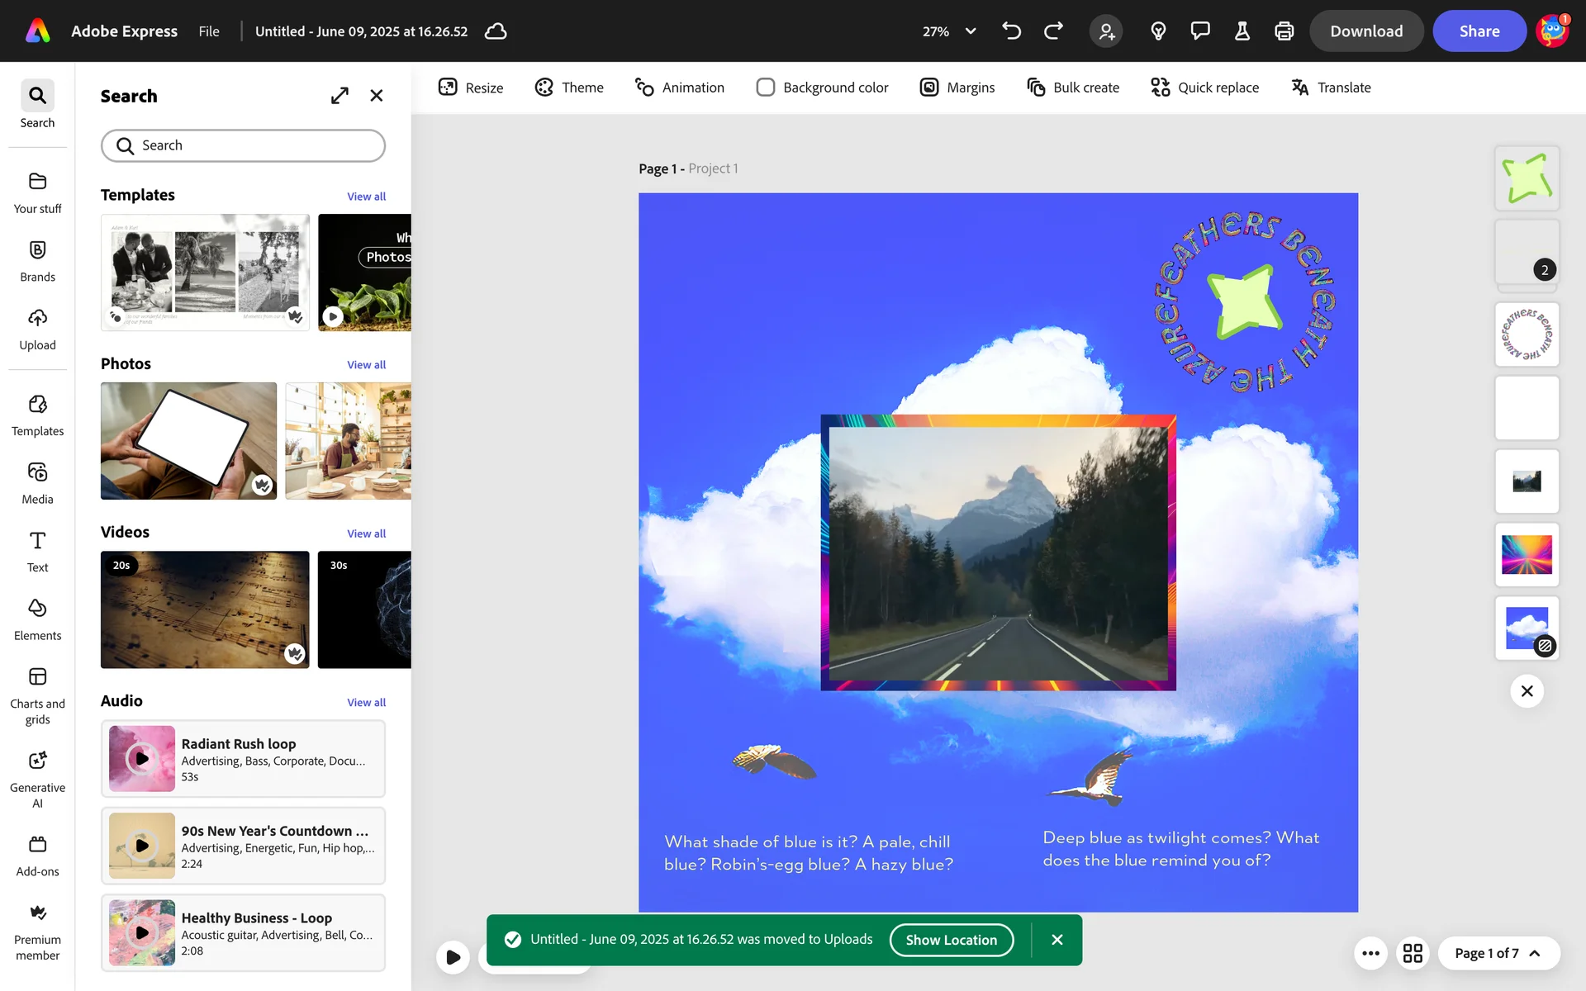
Task: View all Photos link
Action: pyautogui.click(x=366, y=365)
